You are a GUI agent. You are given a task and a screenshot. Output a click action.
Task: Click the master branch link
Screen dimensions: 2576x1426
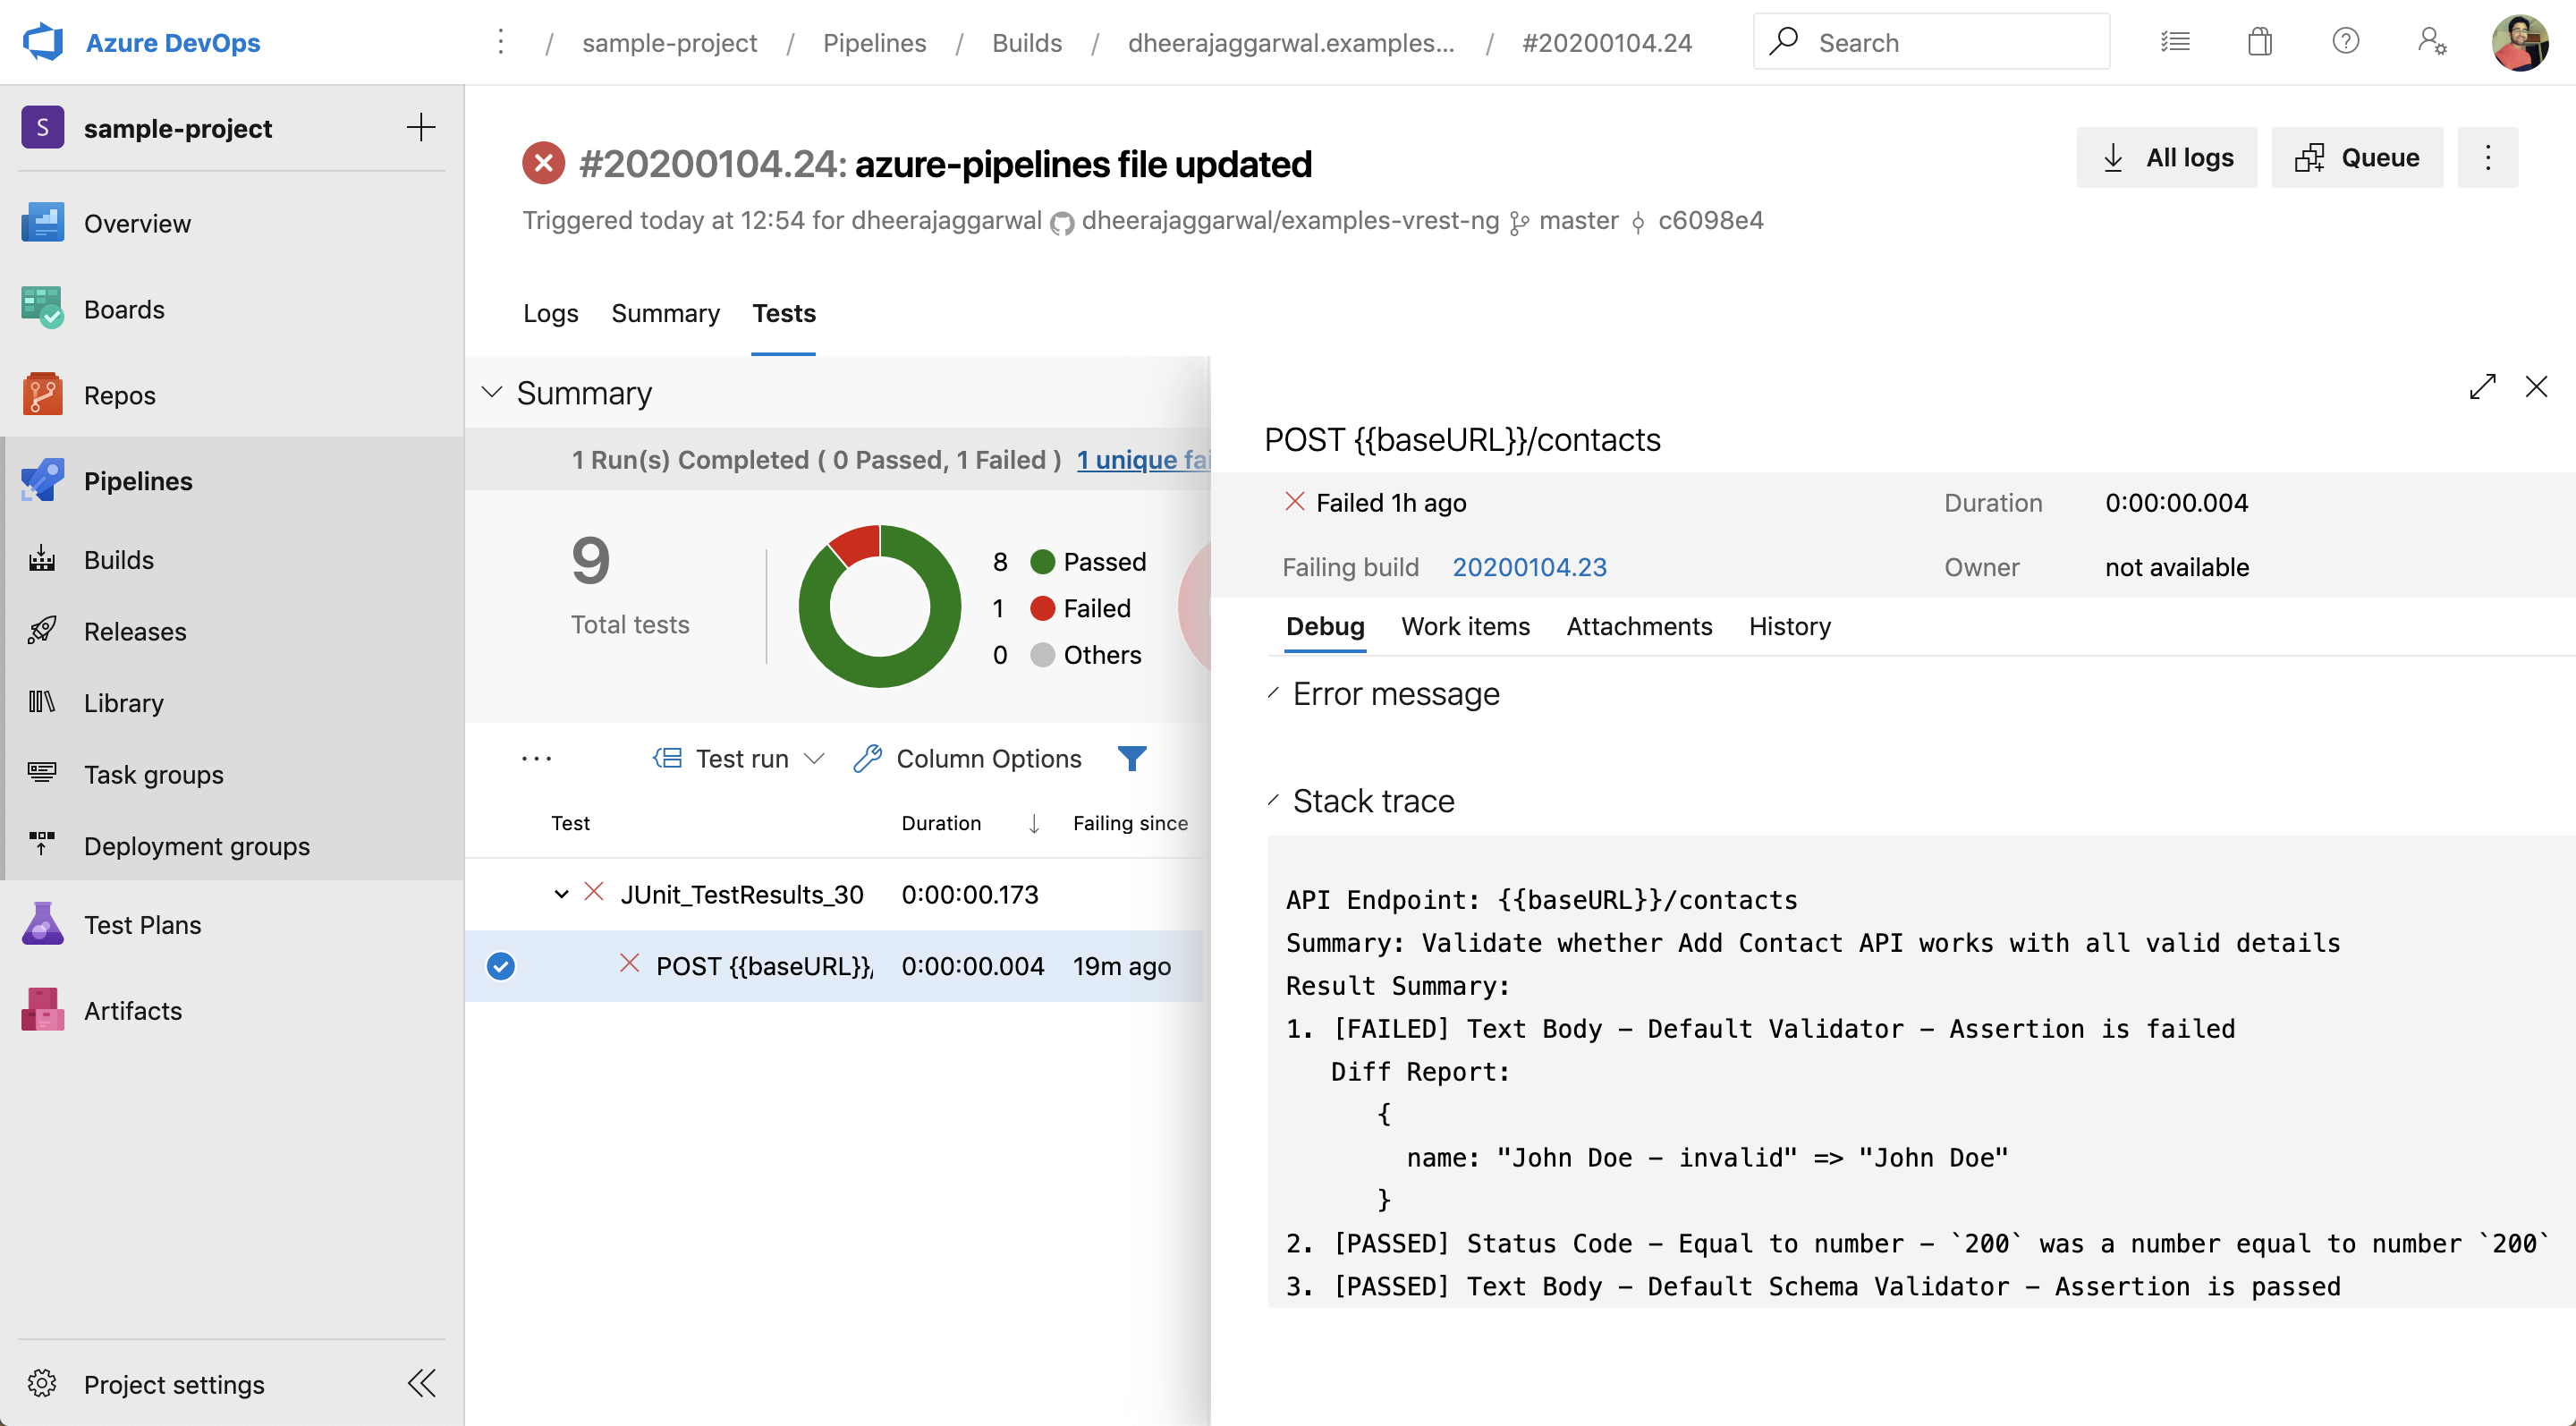click(x=1578, y=220)
